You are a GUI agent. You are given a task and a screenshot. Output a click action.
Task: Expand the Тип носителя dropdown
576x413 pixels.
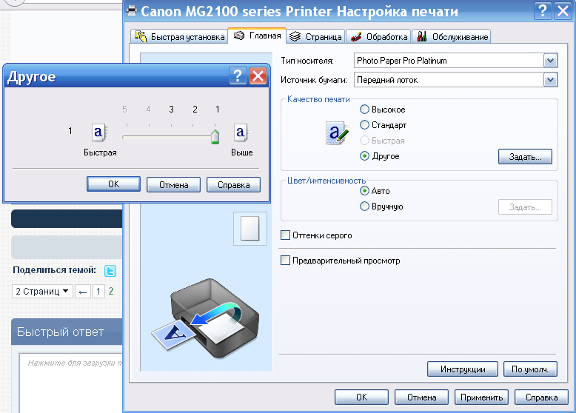(x=550, y=61)
